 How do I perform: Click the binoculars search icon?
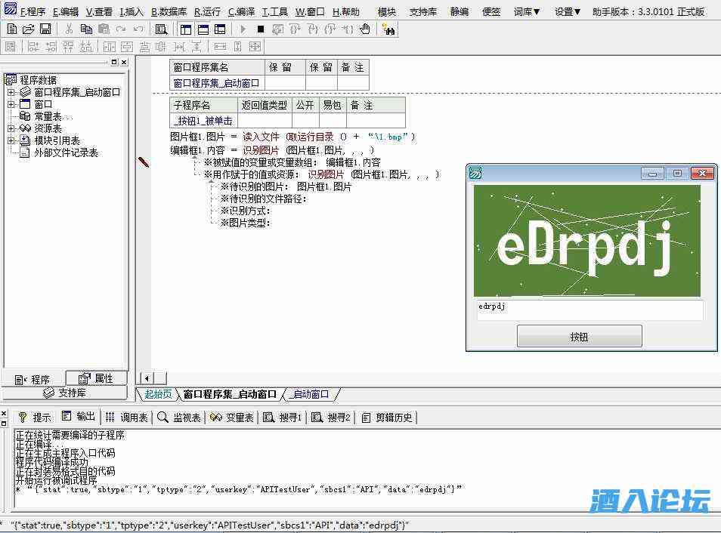[x=388, y=29]
